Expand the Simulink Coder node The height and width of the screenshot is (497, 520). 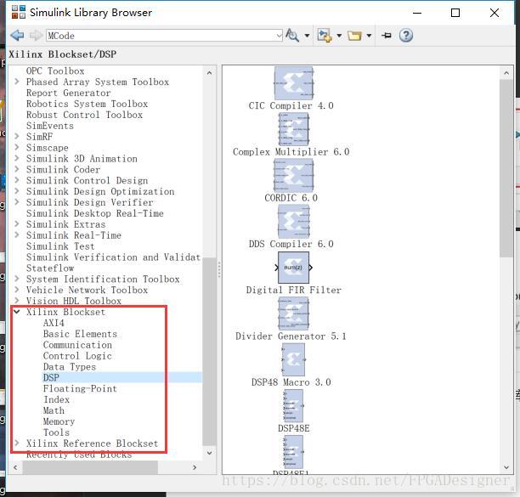tap(17, 169)
